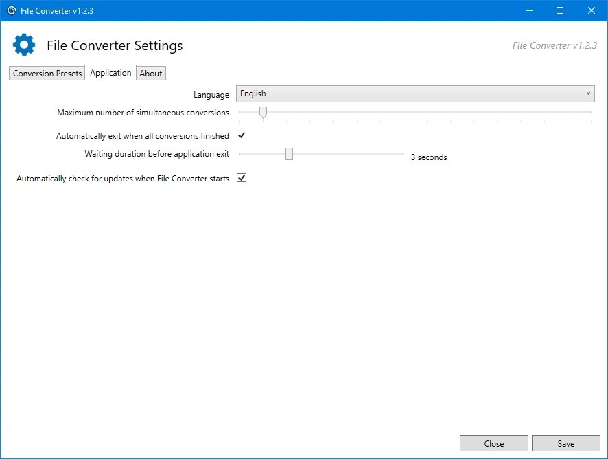Click the waiting duration slider handle
This screenshot has height=459, width=608.
click(288, 153)
